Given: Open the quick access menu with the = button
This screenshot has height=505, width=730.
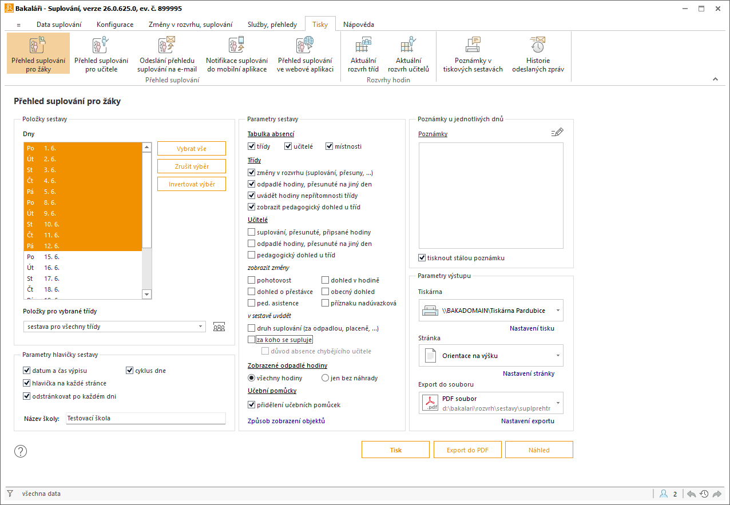Looking at the screenshot, I should tap(19, 25).
